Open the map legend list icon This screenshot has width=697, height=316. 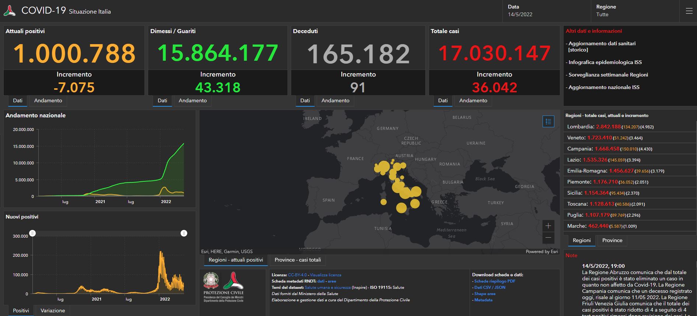click(x=548, y=121)
